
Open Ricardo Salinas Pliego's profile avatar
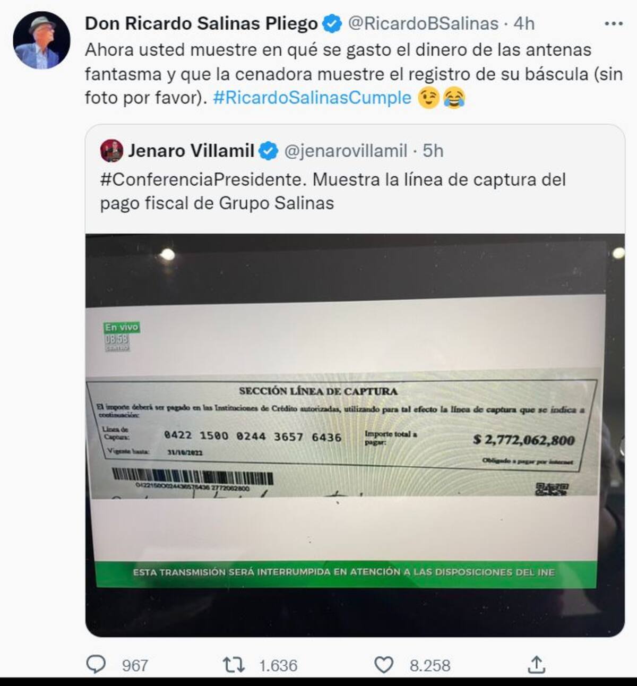(41, 40)
